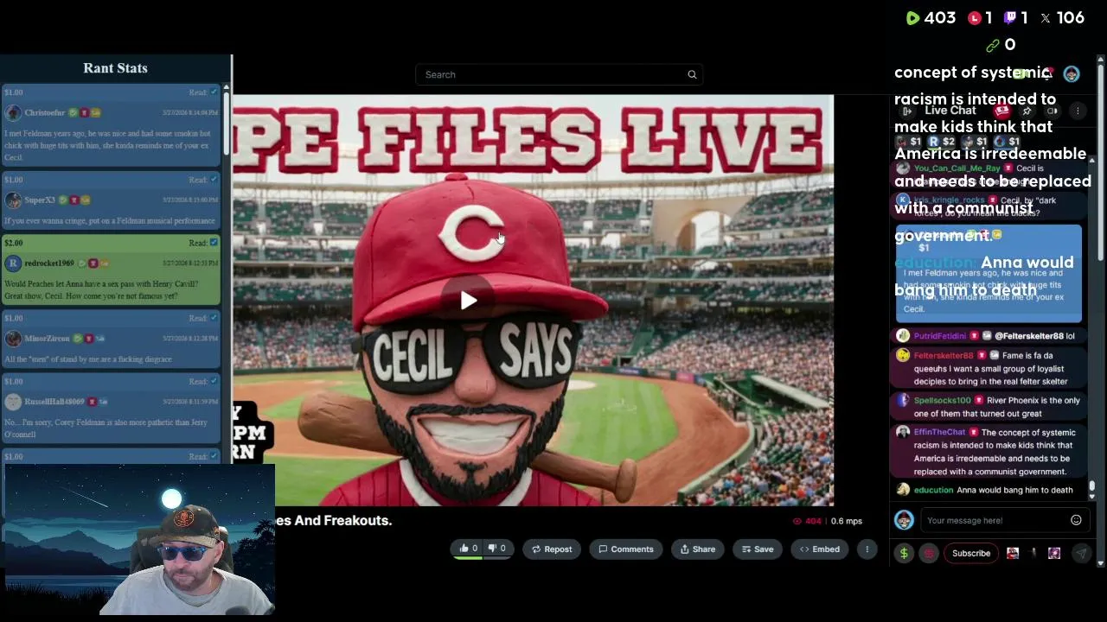The height and width of the screenshot is (622, 1107).
Task: Select username PutridFetidini in chat
Action: click(x=940, y=336)
